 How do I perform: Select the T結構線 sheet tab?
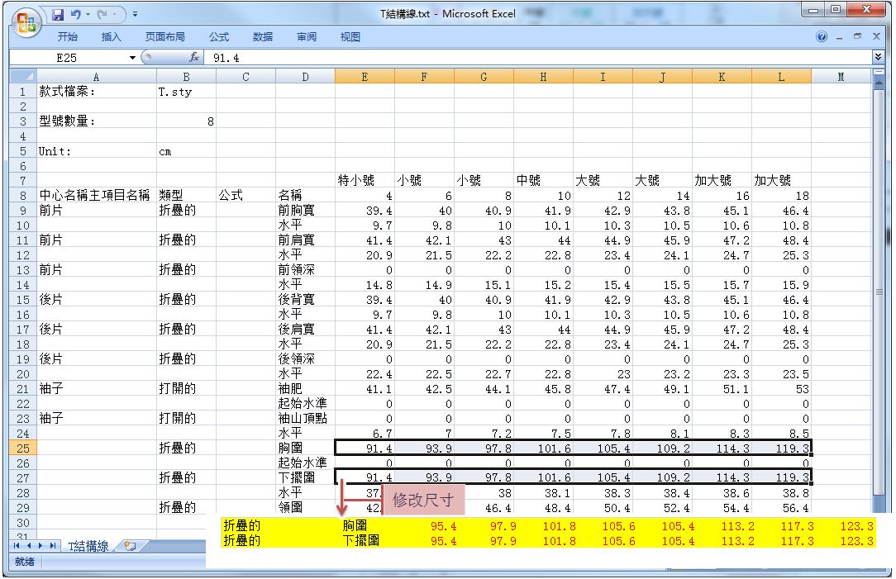pyautogui.click(x=88, y=546)
